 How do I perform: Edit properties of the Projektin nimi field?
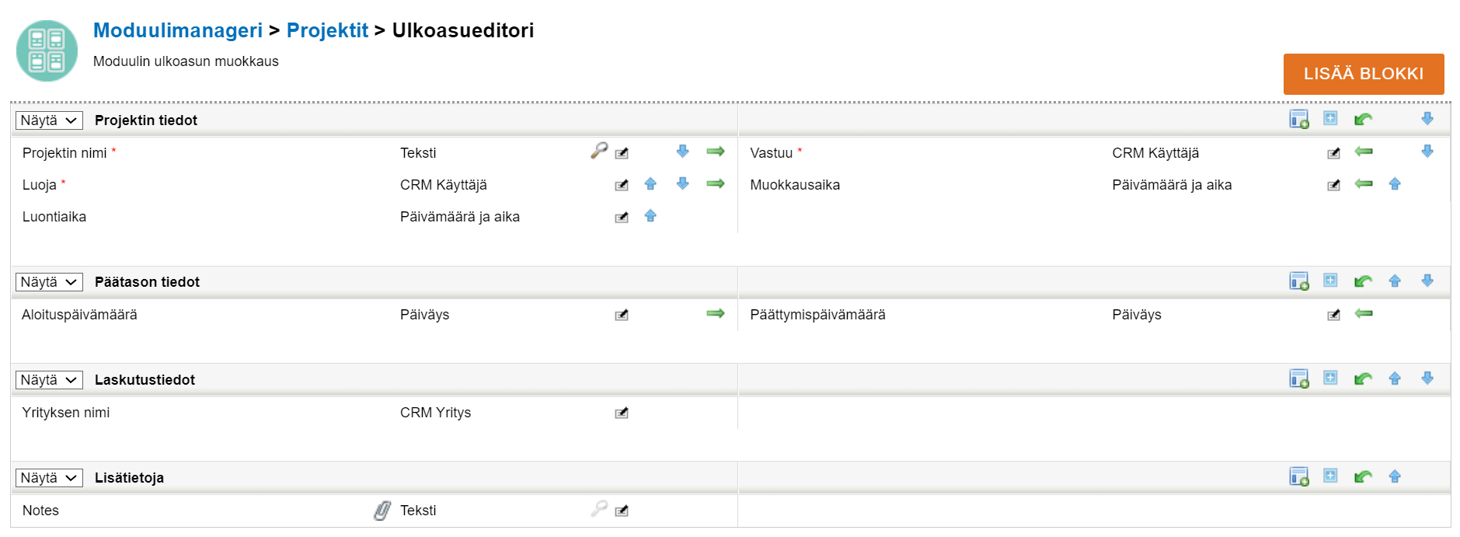(x=622, y=153)
